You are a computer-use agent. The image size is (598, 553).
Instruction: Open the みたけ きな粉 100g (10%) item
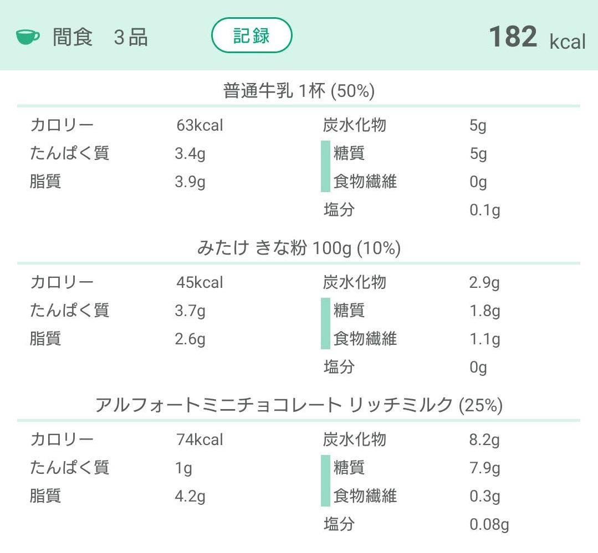pos(299,248)
